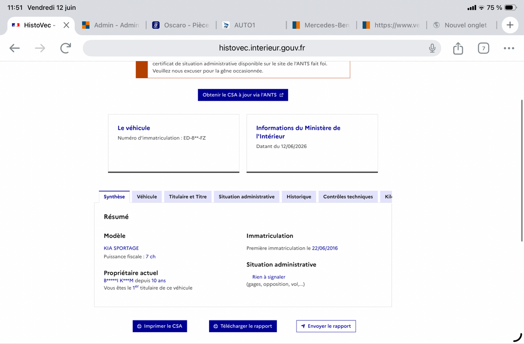This screenshot has height=344, width=524.
Task: Add a new tab with plus icon
Action: (510, 25)
